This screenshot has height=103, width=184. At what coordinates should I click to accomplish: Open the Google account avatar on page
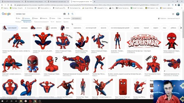click(x=178, y=14)
